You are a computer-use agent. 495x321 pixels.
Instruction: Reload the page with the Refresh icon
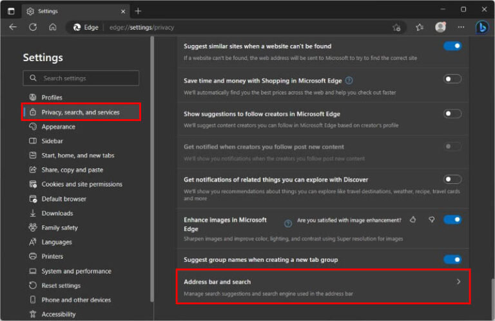point(33,27)
